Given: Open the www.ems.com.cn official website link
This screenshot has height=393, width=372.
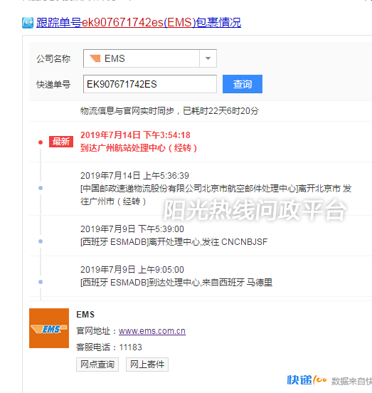Looking at the screenshot, I should 152,331.
